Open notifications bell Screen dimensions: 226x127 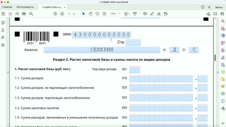pos(209,7)
